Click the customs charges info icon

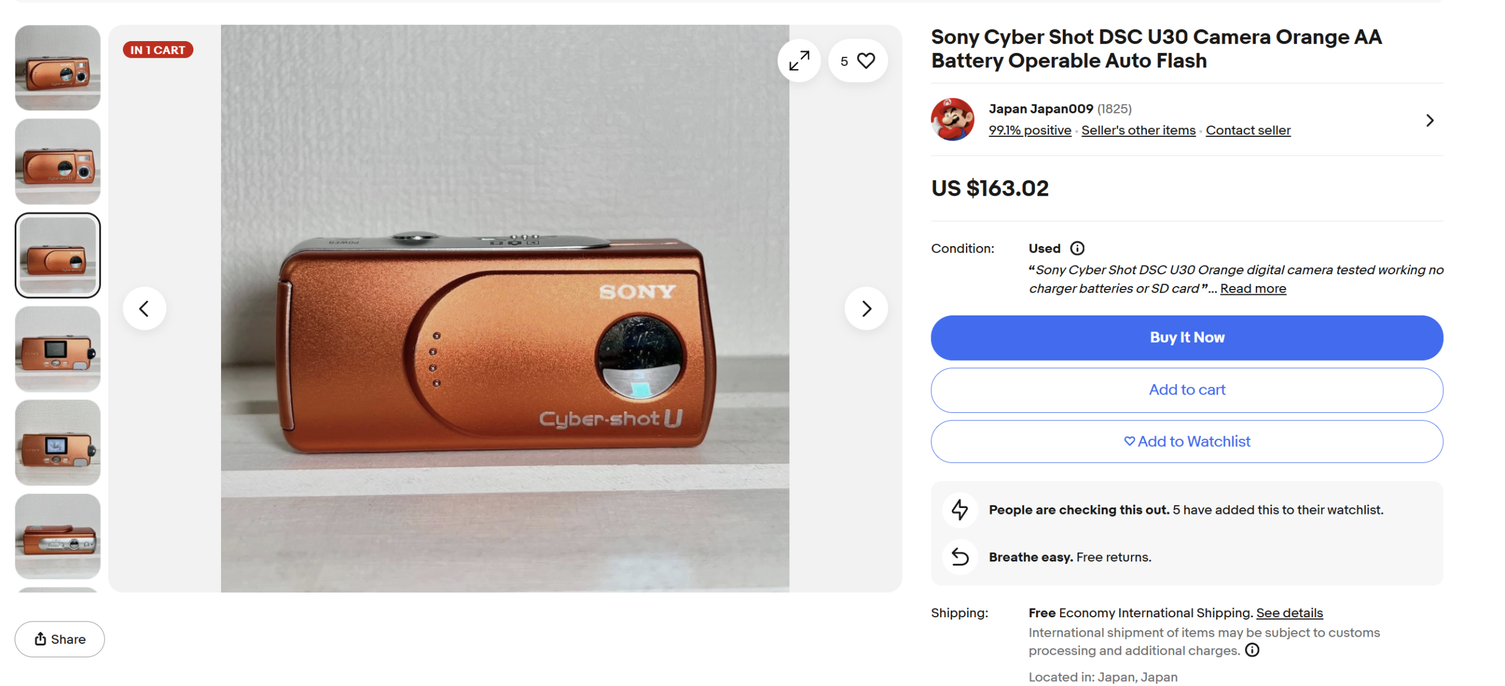(1252, 650)
